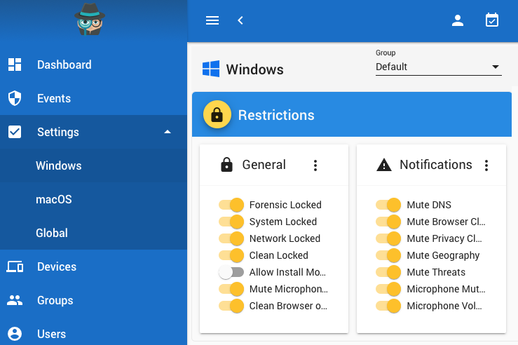Open General card three-dot menu
518x345 pixels.
pos(315,165)
